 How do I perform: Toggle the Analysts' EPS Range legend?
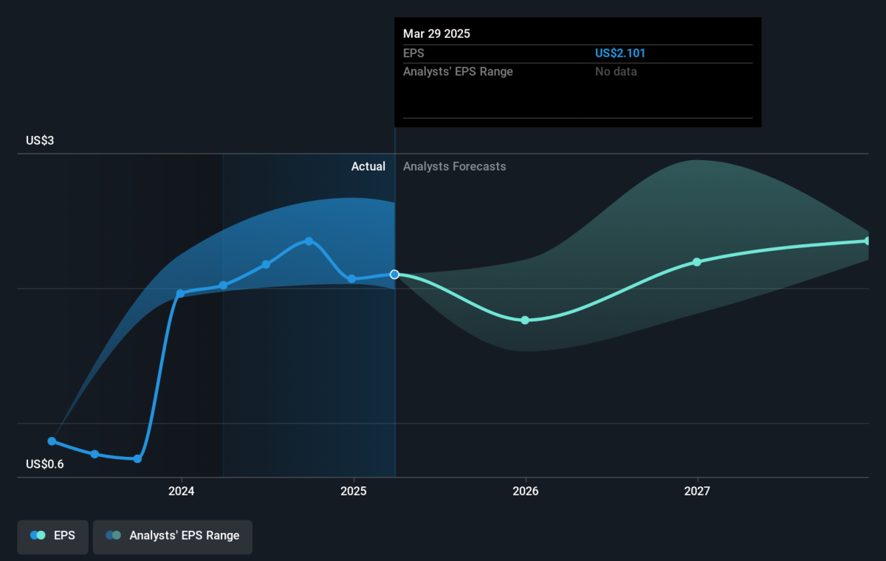[x=172, y=536]
